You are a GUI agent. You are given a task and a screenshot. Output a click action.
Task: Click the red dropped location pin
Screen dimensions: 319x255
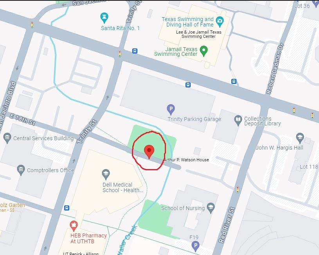coord(149,152)
